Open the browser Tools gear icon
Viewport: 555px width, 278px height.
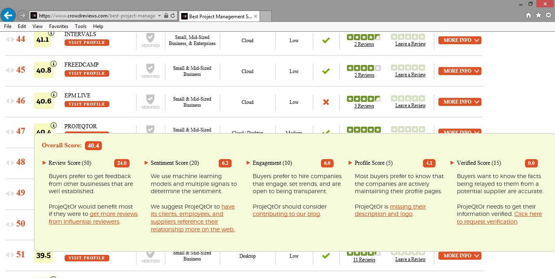548,15
